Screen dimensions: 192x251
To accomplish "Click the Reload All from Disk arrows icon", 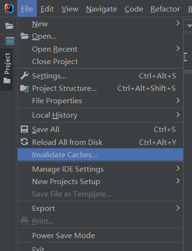I will click(24, 142).
